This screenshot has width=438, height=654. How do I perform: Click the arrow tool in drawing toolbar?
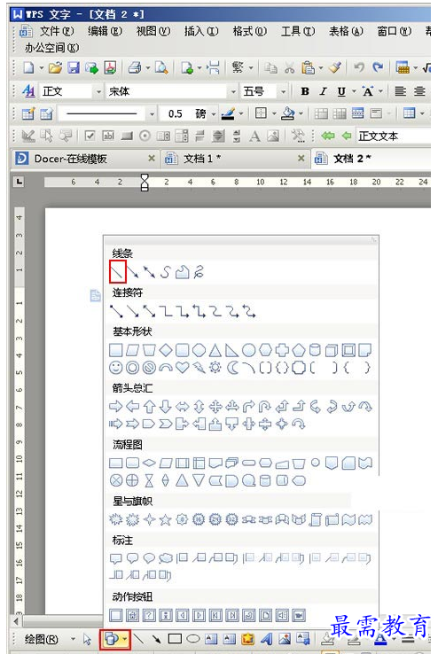tap(156, 639)
